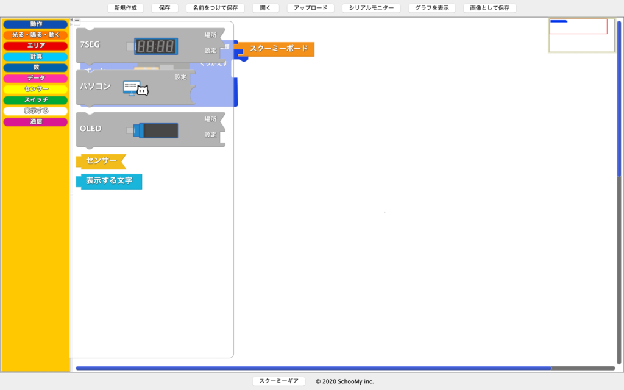This screenshot has height=390, width=624.
Task: Select the 計算 category
Action: point(35,57)
